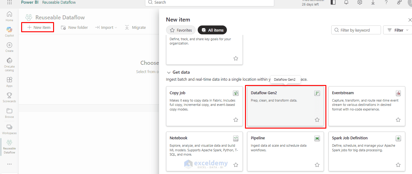Viewport: 412px width, 174px height.
Task: Favorite the Pipeline item star
Action: point(317,165)
